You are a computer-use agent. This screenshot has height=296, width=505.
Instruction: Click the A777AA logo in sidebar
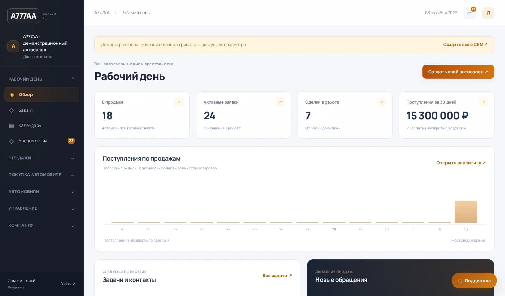click(23, 16)
